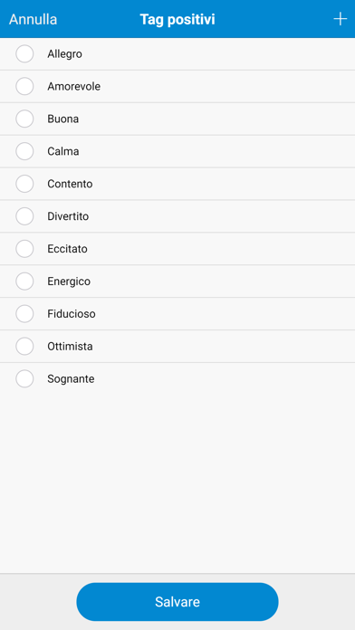The image size is (355, 630).
Task: Tap the Ottimista list row label
Action: pos(70,347)
